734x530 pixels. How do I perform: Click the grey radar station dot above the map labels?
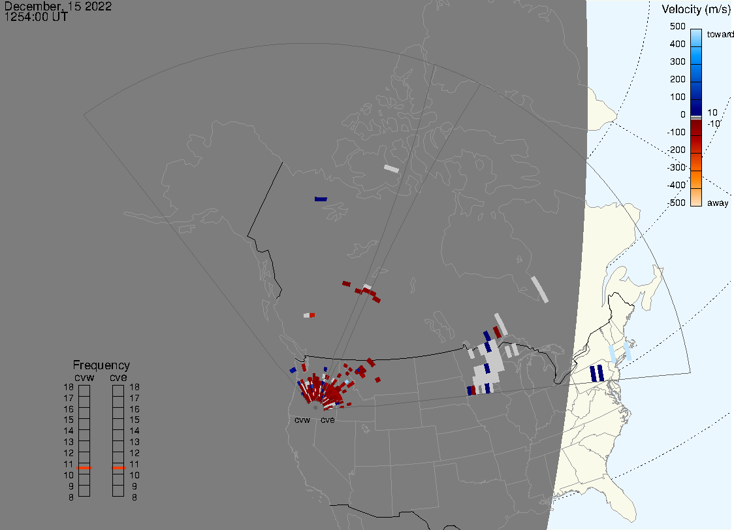315,408
